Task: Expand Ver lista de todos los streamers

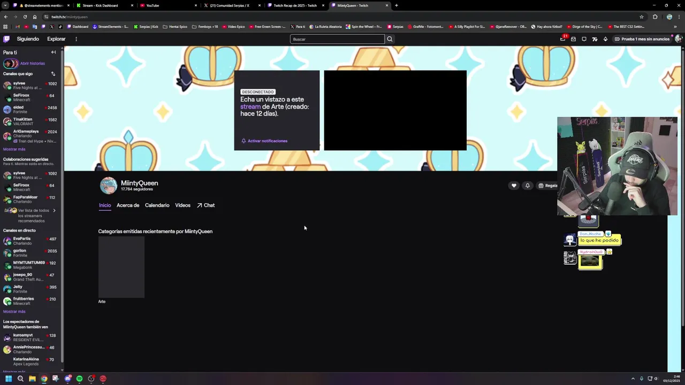Action: pos(31,215)
